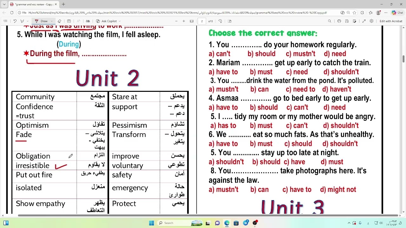The width and height of the screenshot is (406, 228).
Task: Open Copilot Chat button
Action: pos(397,13)
